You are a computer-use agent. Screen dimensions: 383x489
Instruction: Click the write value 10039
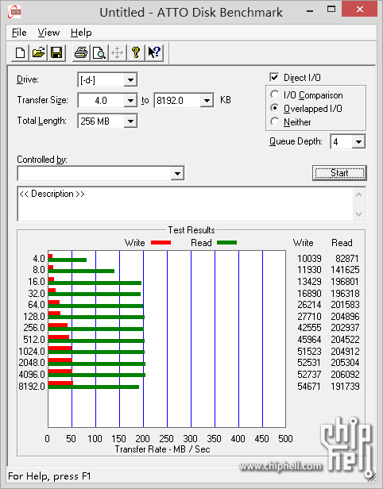pos(309,259)
